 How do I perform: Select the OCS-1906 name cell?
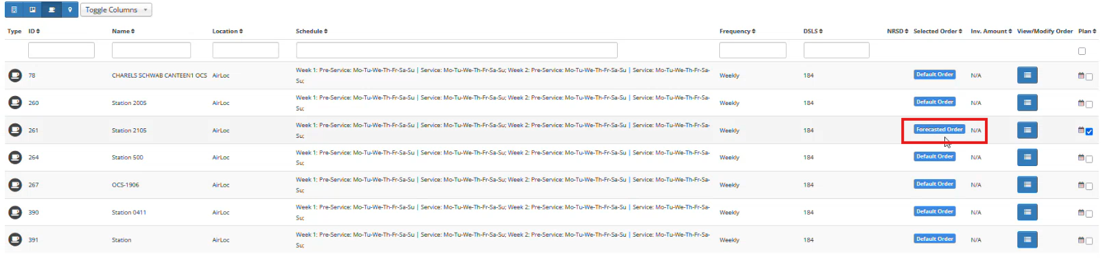126,185
